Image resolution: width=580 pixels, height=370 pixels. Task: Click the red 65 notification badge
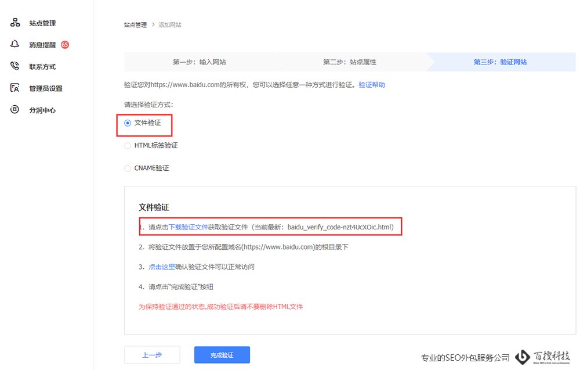click(64, 45)
